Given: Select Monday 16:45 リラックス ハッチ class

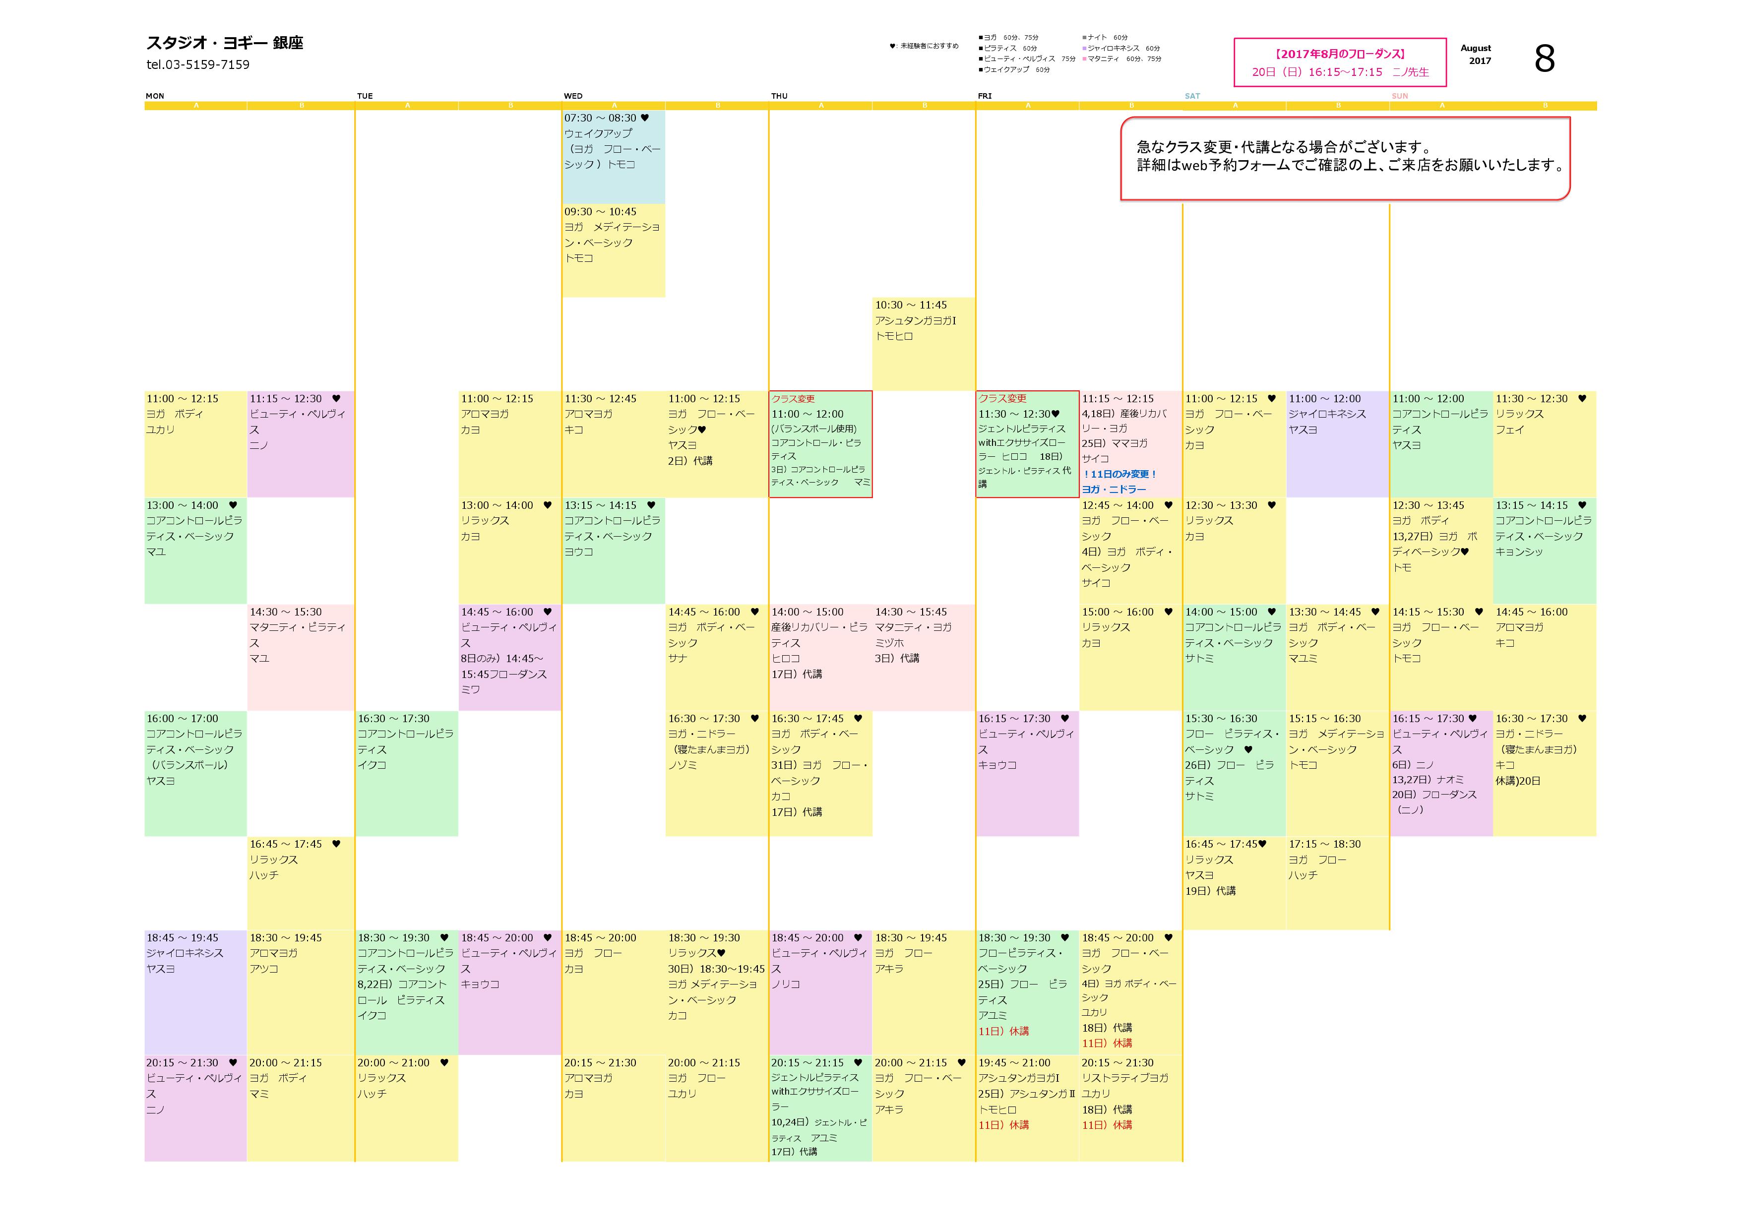Looking at the screenshot, I should (x=301, y=883).
